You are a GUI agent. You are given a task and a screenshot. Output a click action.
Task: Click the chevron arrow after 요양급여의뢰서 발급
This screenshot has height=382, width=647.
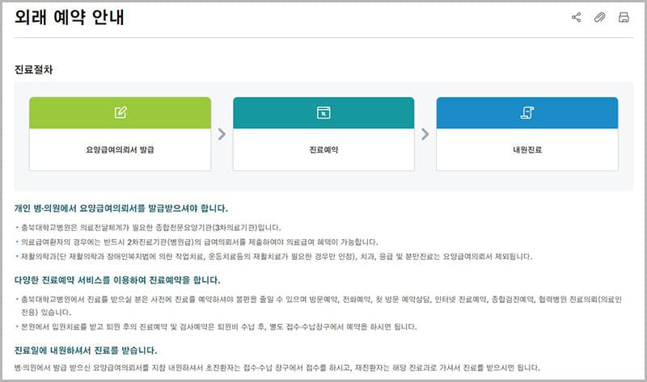(x=222, y=134)
